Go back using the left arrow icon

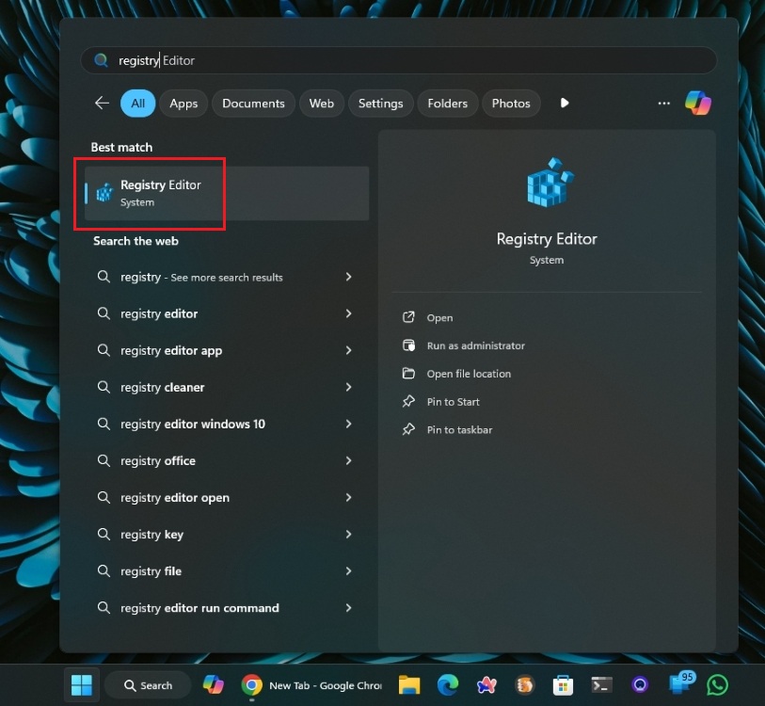click(102, 103)
